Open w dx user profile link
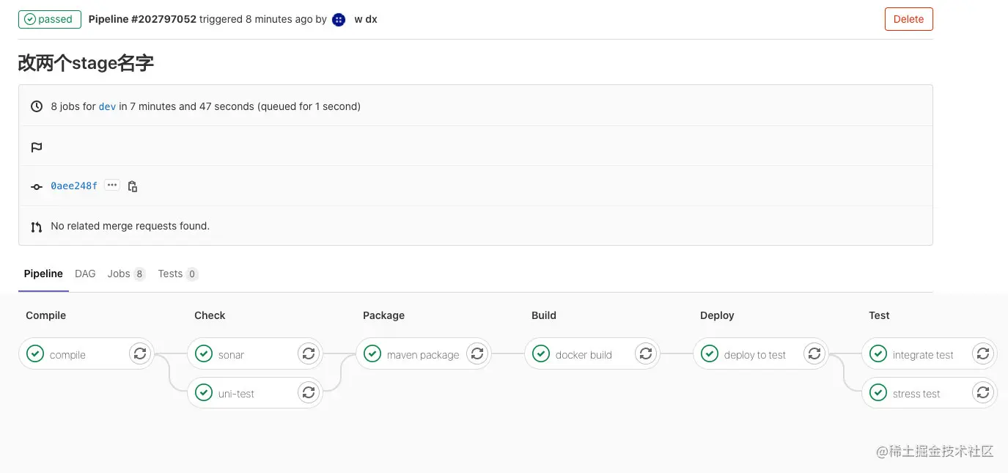Viewport: 1008px width, 473px height. [x=366, y=19]
